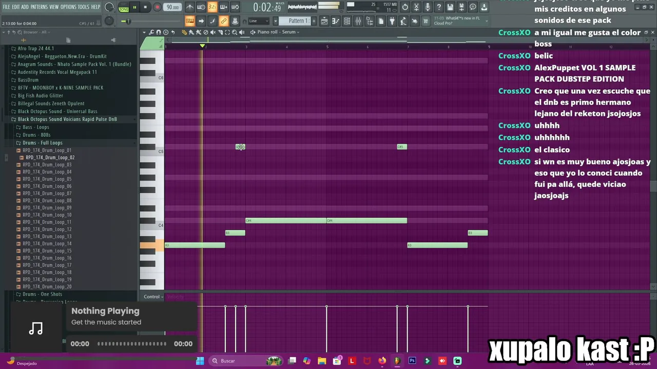
Task: Open the PATTERNS menu
Action: pos(39,7)
